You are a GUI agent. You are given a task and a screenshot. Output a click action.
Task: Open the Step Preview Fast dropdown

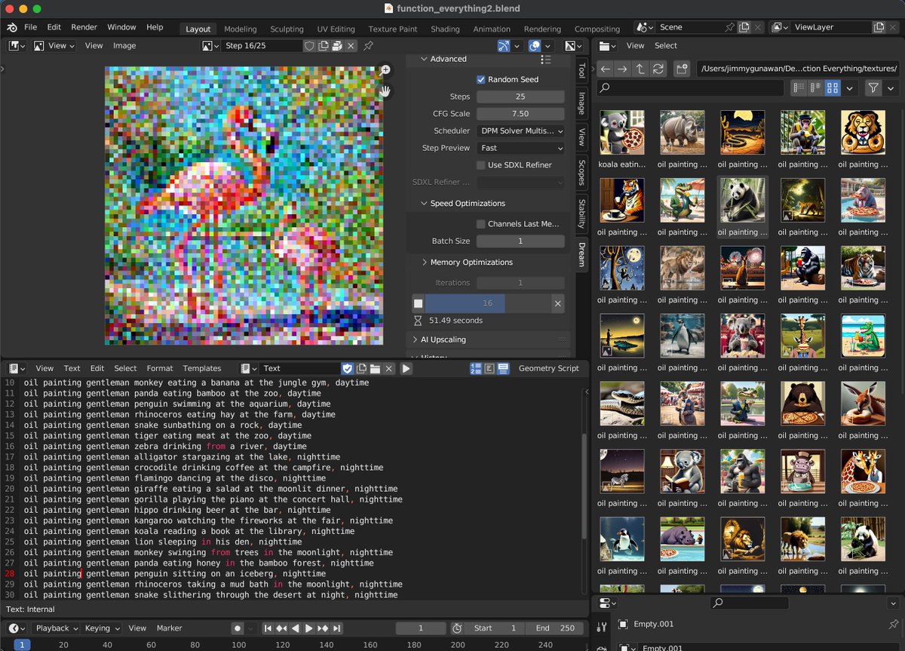(x=520, y=149)
